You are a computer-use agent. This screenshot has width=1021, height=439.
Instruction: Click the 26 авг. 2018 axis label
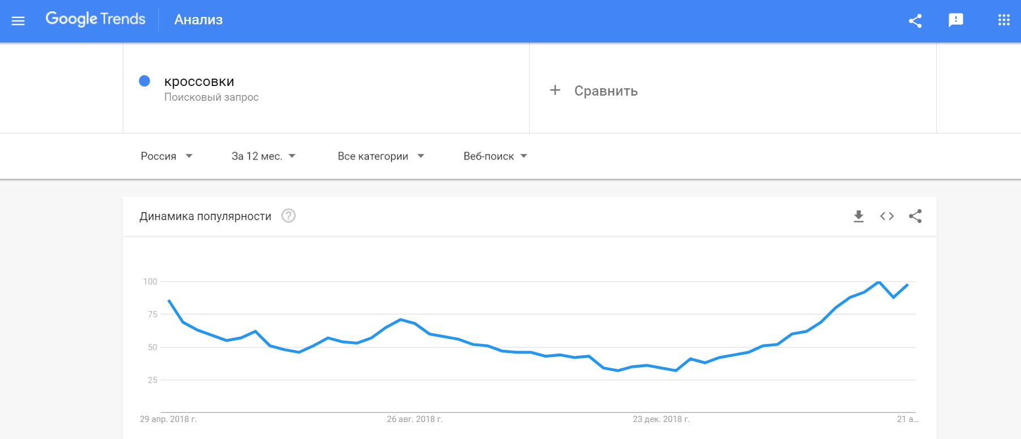pyautogui.click(x=414, y=419)
